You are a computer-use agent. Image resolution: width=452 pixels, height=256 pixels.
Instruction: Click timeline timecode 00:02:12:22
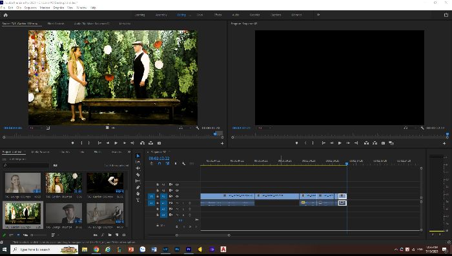point(159,159)
